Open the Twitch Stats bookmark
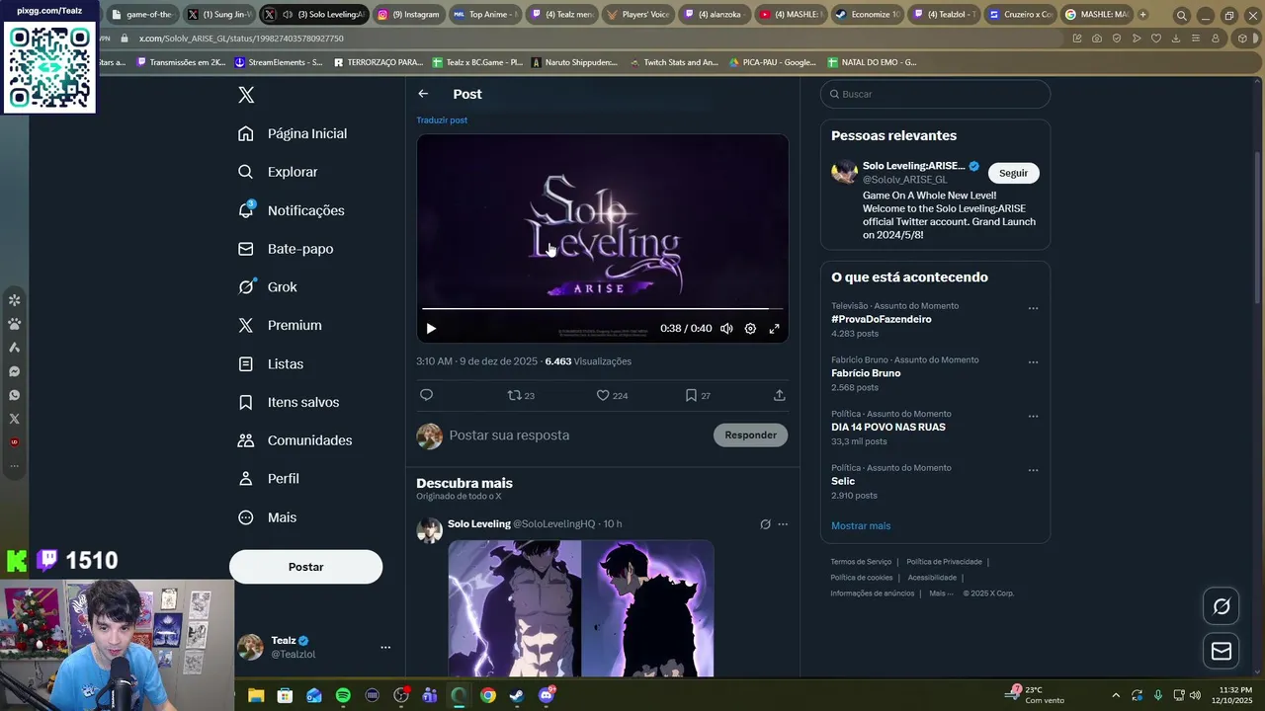The height and width of the screenshot is (711, 1265). pyautogui.click(x=674, y=62)
